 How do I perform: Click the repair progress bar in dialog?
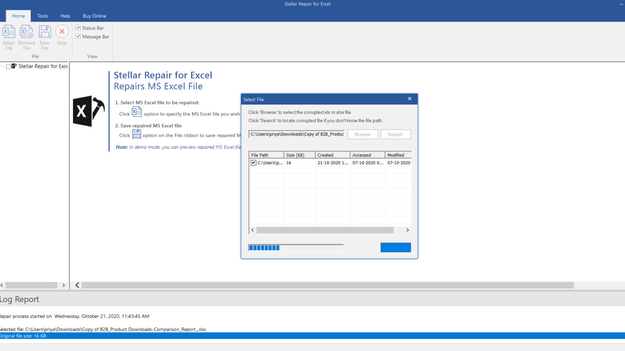point(296,247)
